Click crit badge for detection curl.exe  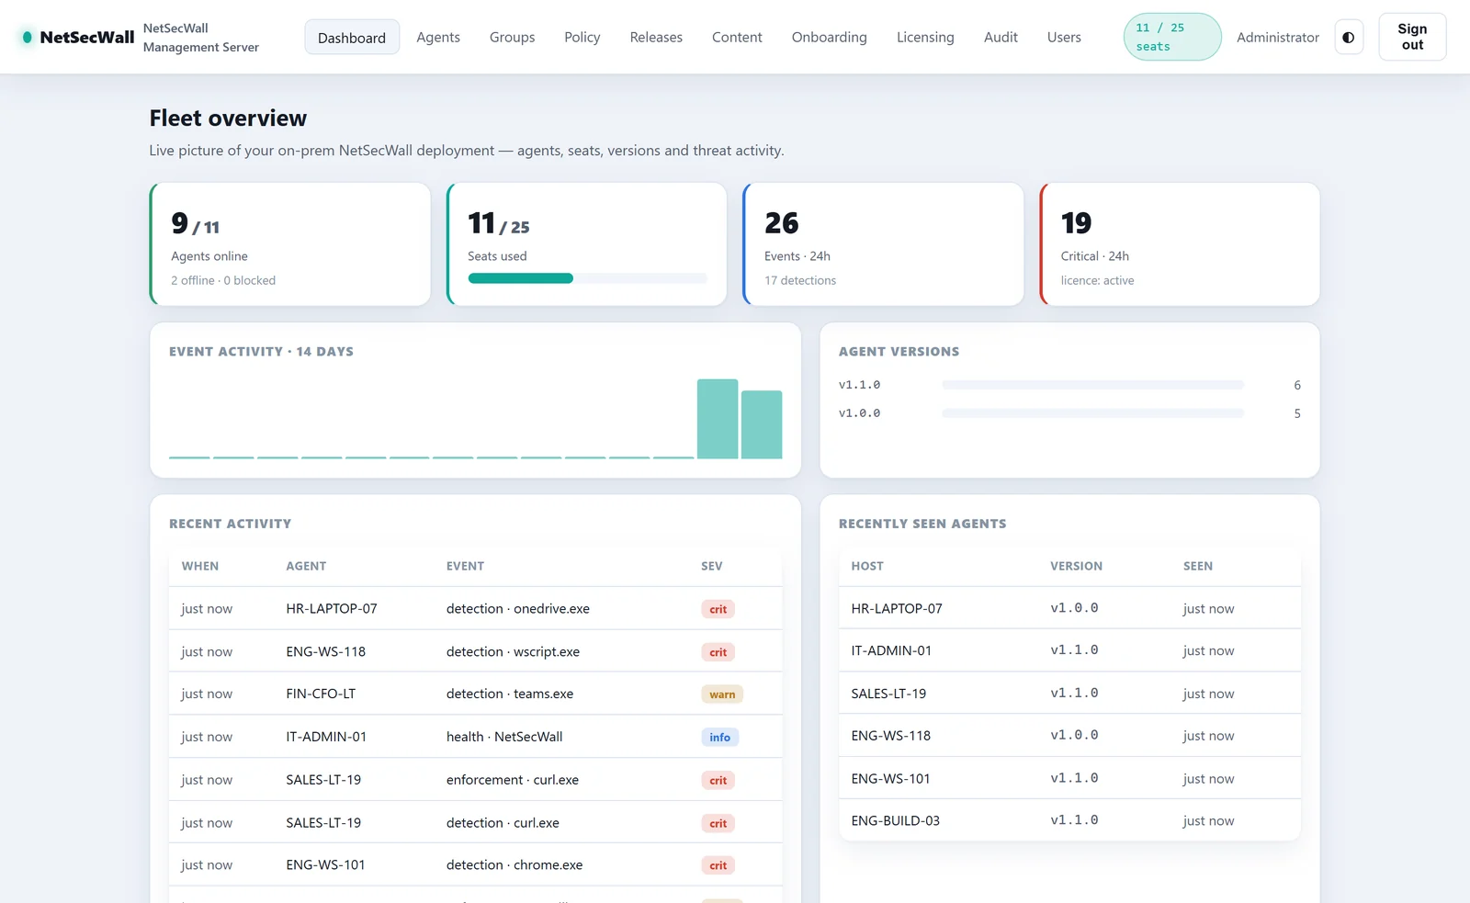pyautogui.click(x=718, y=824)
